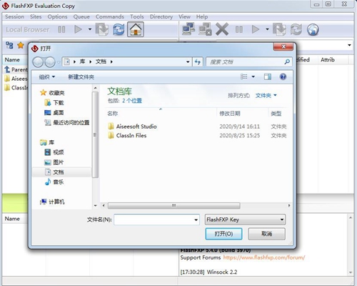Image resolution: width=357 pixels, height=286 pixels.
Task: Click the Attrib column header in FlashFXP
Action: coord(328,60)
